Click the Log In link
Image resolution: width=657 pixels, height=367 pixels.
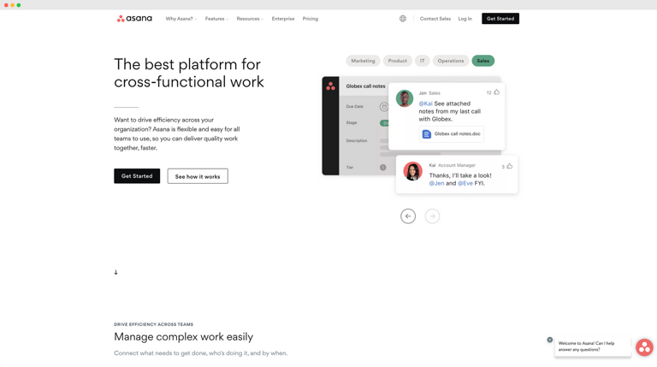[465, 19]
